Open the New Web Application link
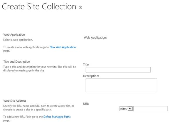183x126 pixels. point(63,47)
